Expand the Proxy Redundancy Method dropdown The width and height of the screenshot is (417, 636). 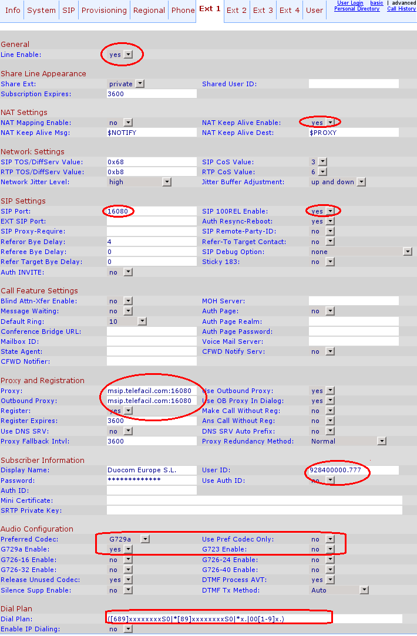382,441
